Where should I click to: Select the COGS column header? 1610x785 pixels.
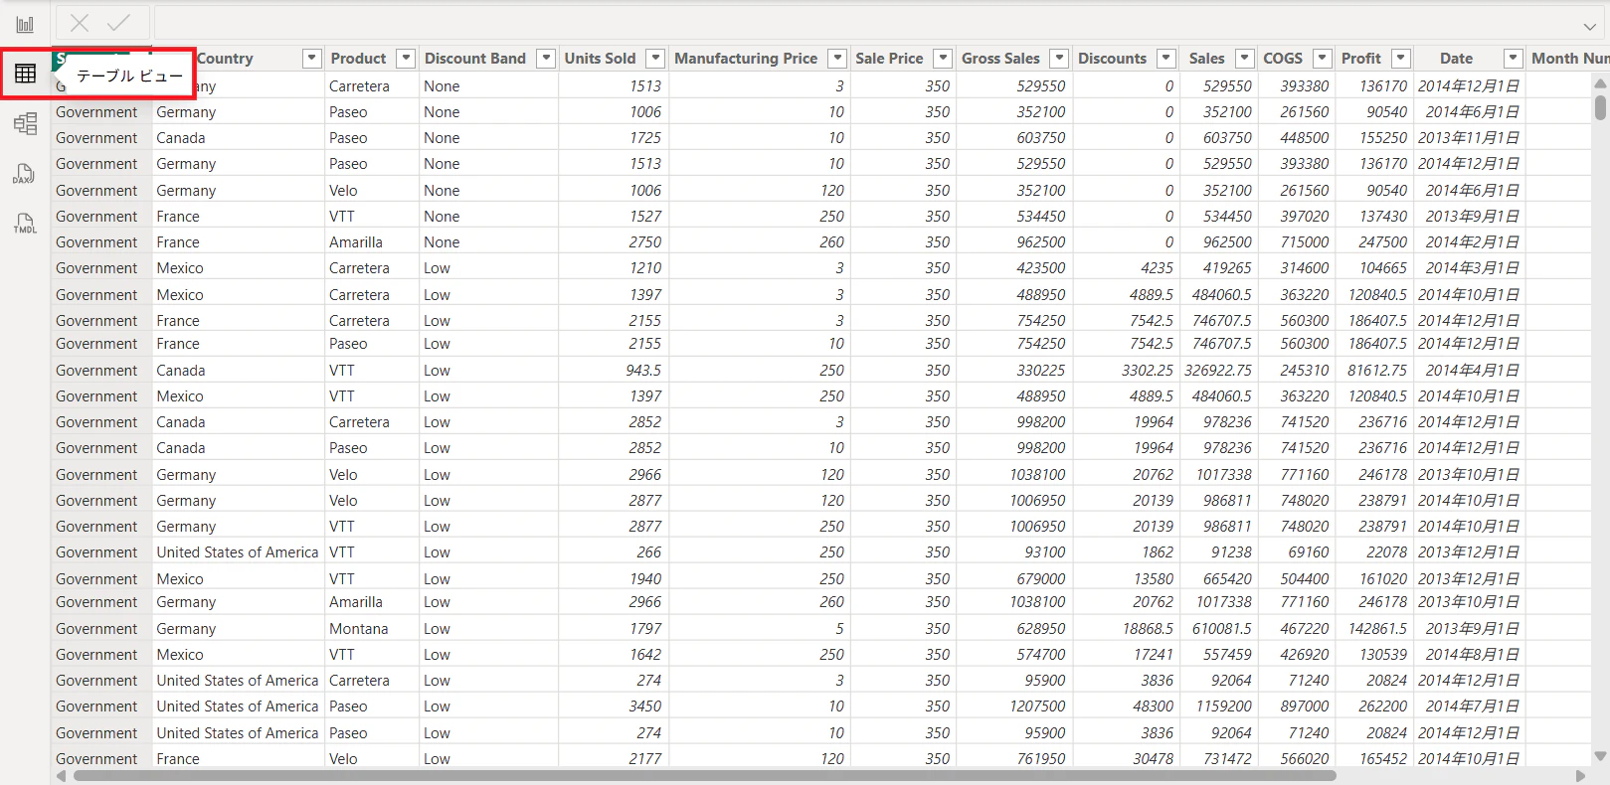click(1283, 59)
